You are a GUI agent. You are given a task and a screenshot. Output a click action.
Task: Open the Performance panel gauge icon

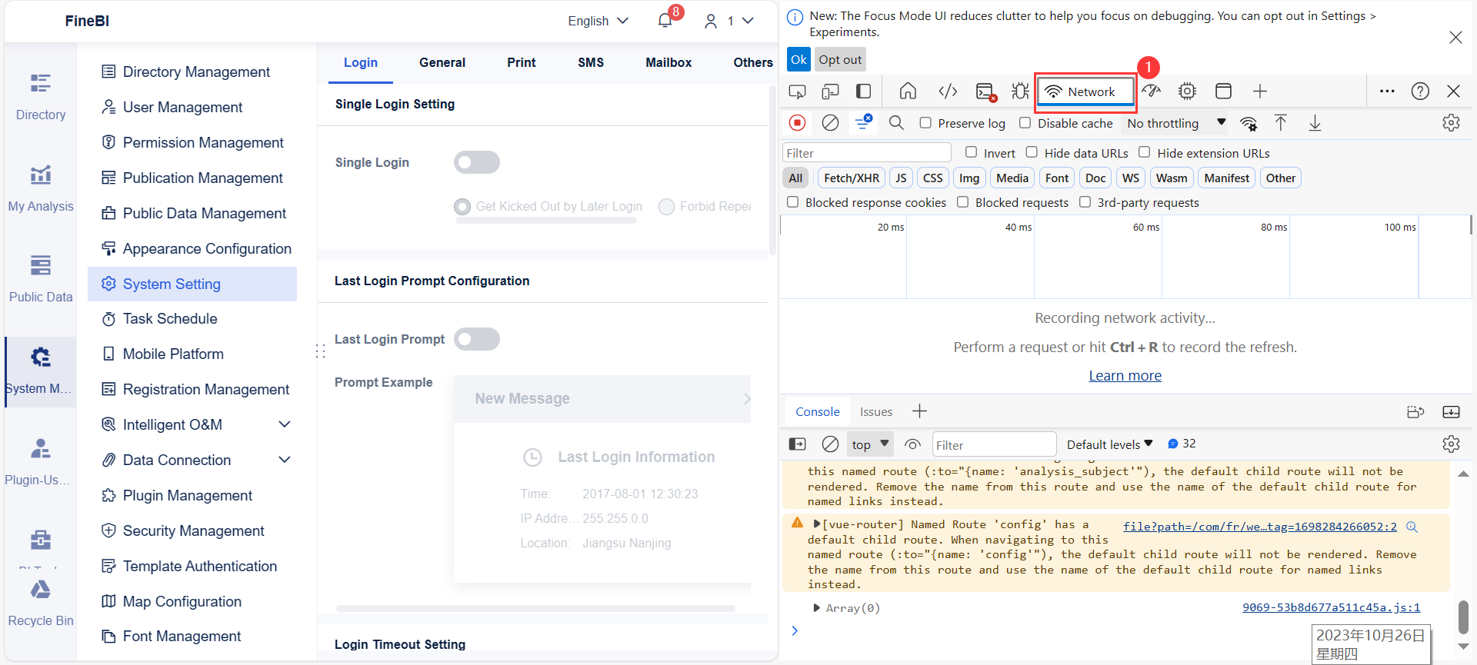1152,91
